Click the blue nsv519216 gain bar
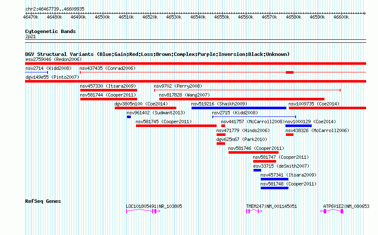 [239, 108]
